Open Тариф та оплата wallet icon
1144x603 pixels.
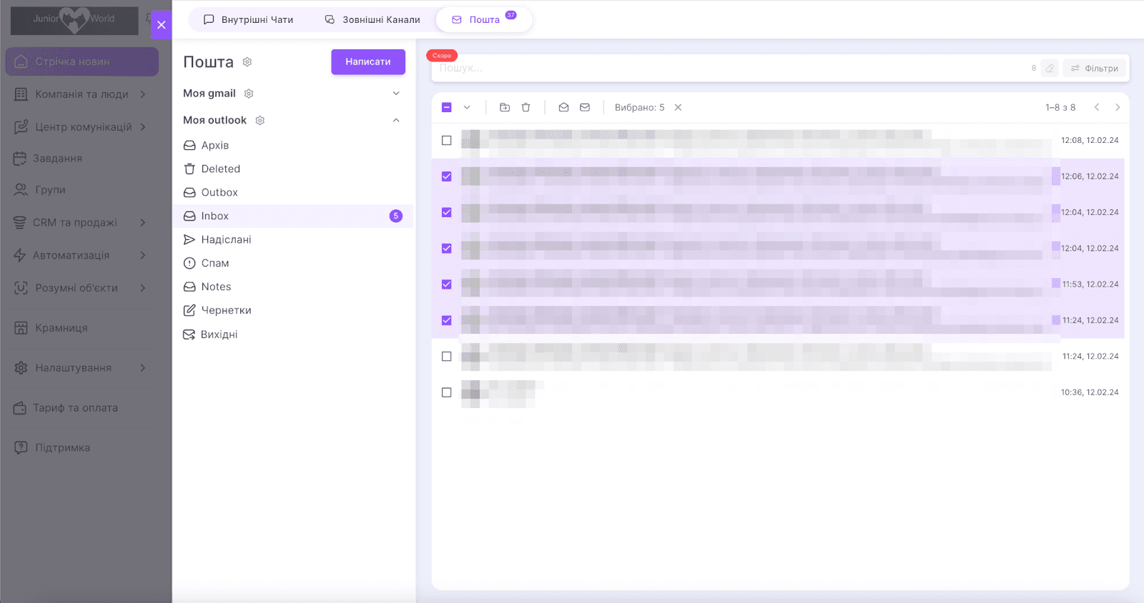(x=20, y=408)
